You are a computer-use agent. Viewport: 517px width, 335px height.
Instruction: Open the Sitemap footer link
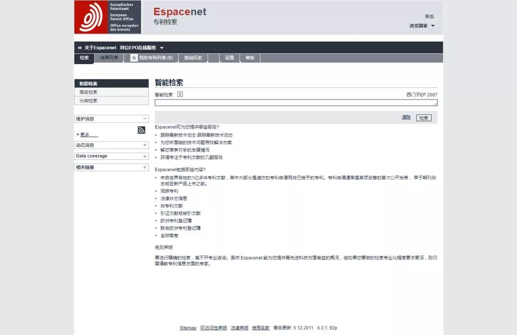(x=188, y=328)
